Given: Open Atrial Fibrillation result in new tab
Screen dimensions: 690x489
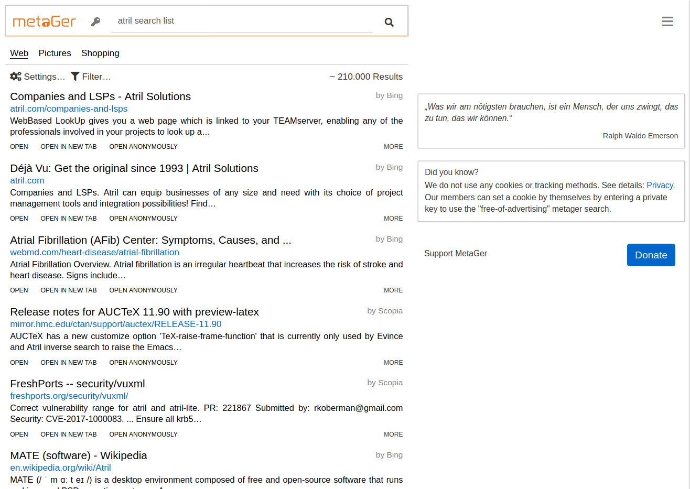Looking at the screenshot, I should point(69,290).
